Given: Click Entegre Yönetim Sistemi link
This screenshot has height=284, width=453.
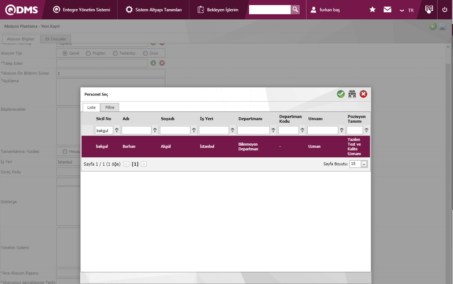Looking at the screenshot, I should pyautogui.click(x=82, y=10).
